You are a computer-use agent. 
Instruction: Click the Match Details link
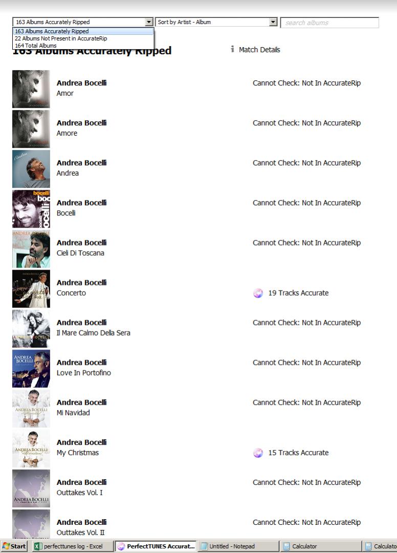pos(259,50)
